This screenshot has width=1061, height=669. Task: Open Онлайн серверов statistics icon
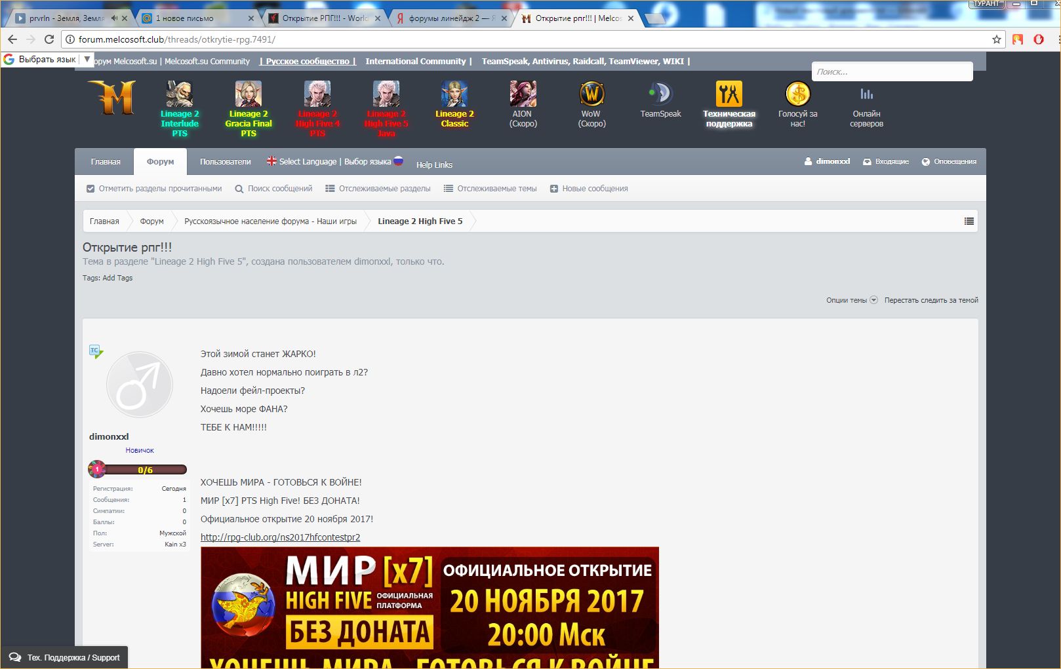pyautogui.click(x=866, y=94)
